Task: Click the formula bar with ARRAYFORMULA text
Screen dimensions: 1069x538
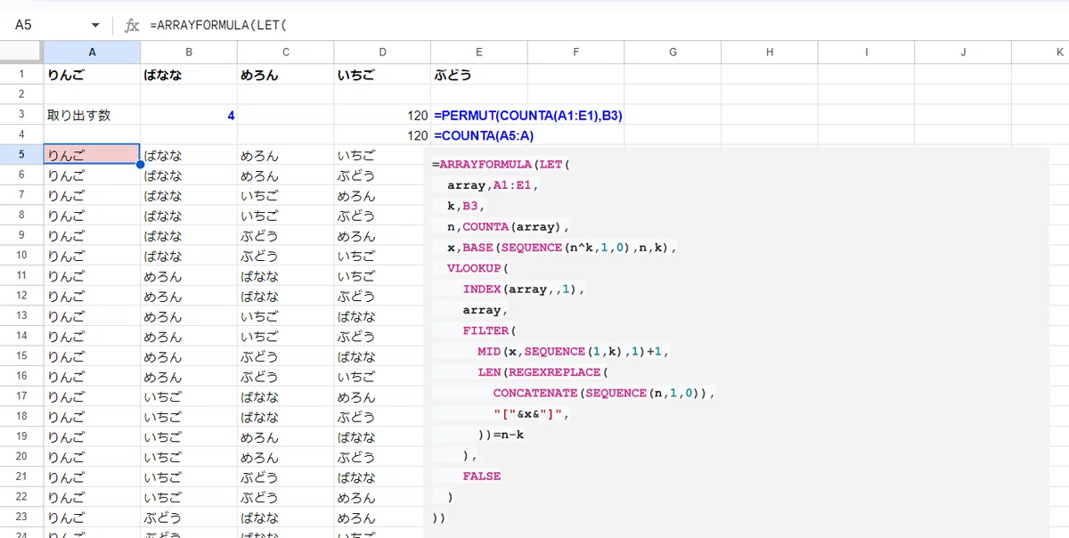Action: click(x=606, y=25)
